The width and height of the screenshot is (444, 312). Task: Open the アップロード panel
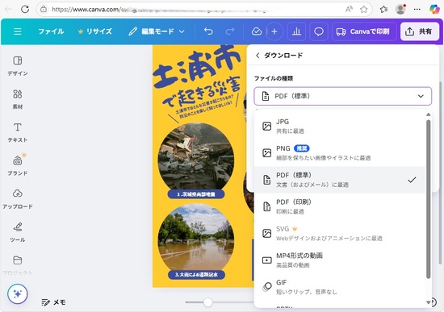18,199
